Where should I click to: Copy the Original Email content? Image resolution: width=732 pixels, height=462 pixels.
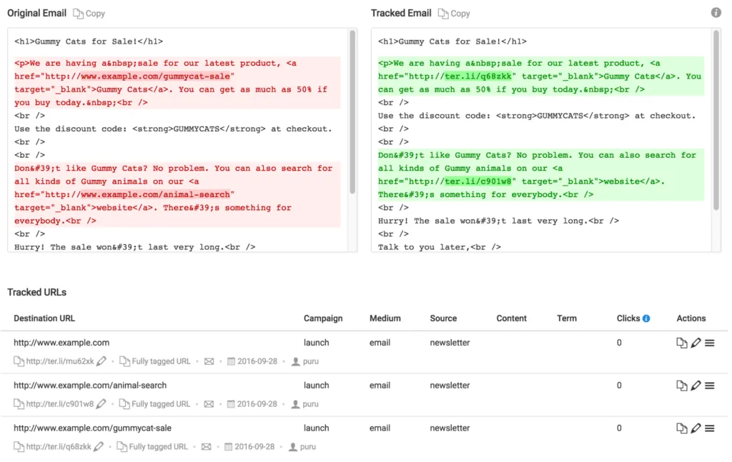pos(89,14)
